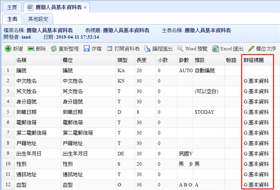Image resolution: width=280 pixels, height=190 pixels.
Task: Click the form icon on 應徵人員基本資料表 tab
Action: (x=30, y=7)
